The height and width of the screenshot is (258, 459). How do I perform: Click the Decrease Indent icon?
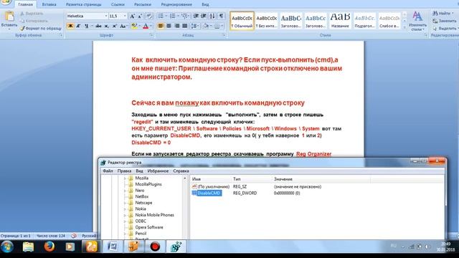(x=196, y=16)
